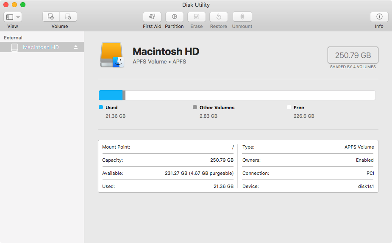Click the Unmount toolbar icon
The width and height of the screenshot is (392, 243).
[x=242, y=17]
